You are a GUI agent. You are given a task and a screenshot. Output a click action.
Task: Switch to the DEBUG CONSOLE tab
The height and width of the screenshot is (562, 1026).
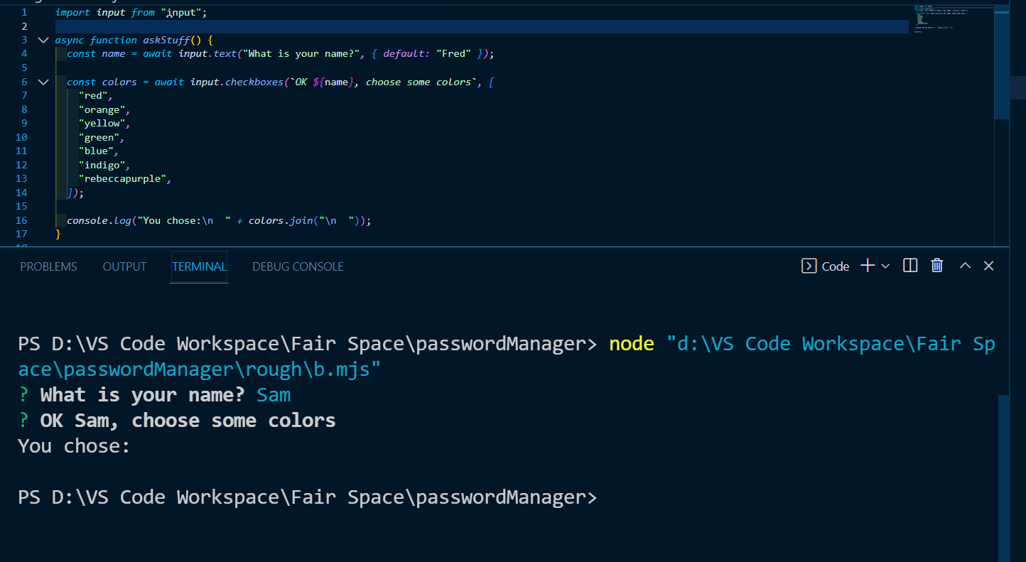298,266
